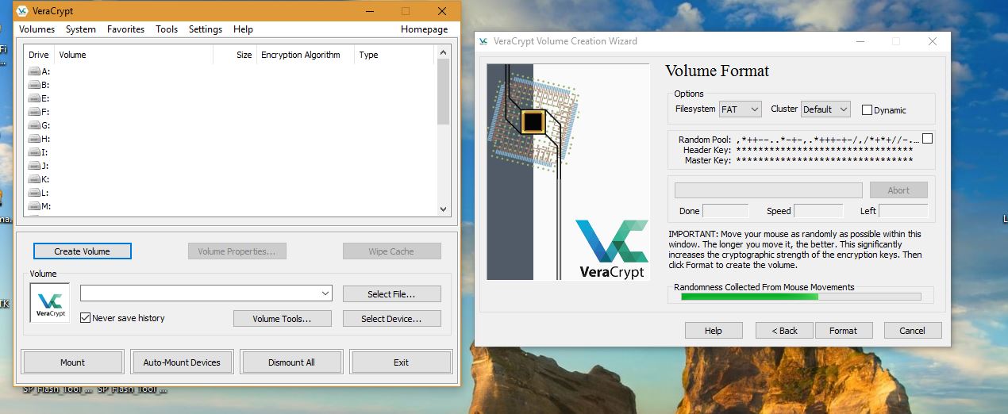This screenshot has height=414, width=1008.
Task: Toggle the Random Pool display checkbox
Action: pos(928,139)
